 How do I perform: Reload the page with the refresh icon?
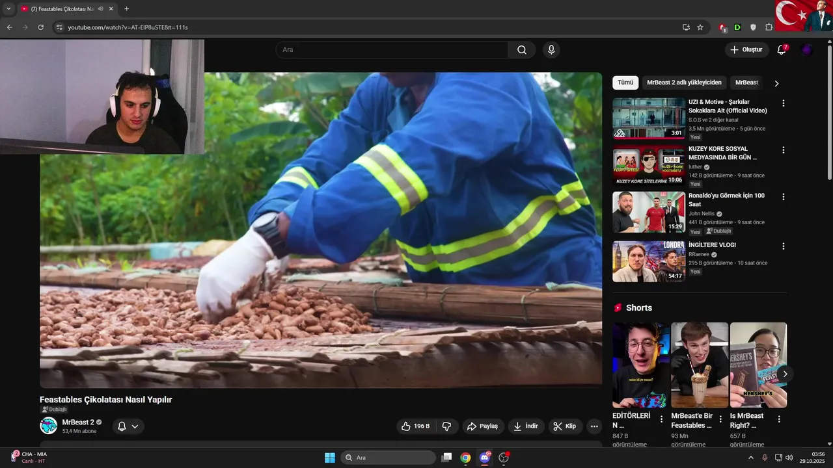40,27
